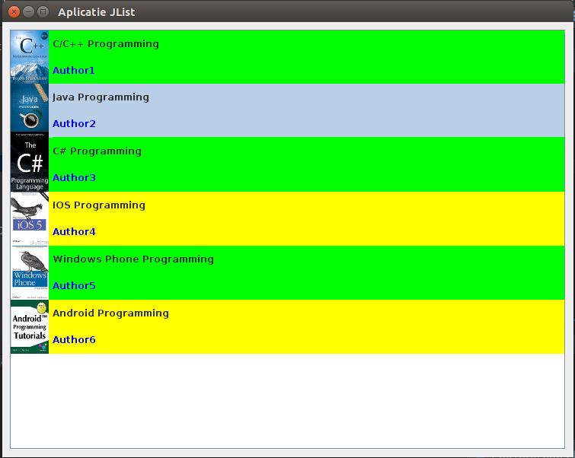
Task: Close the Aplicatie JList window
Action: (x=14, y=11)
